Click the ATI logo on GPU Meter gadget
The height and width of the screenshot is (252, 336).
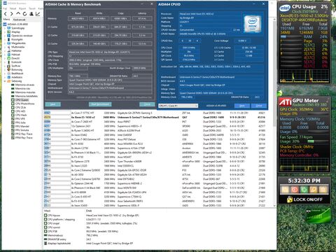point(285,102)
